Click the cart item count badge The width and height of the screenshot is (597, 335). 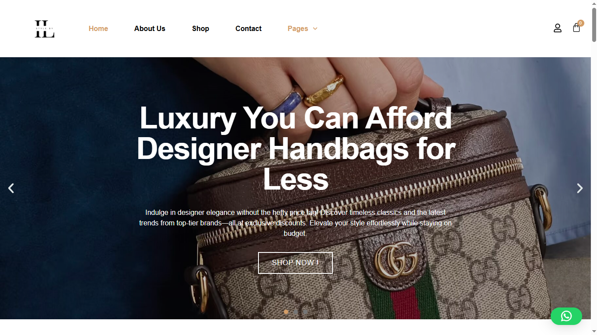[x=580, y=23]
